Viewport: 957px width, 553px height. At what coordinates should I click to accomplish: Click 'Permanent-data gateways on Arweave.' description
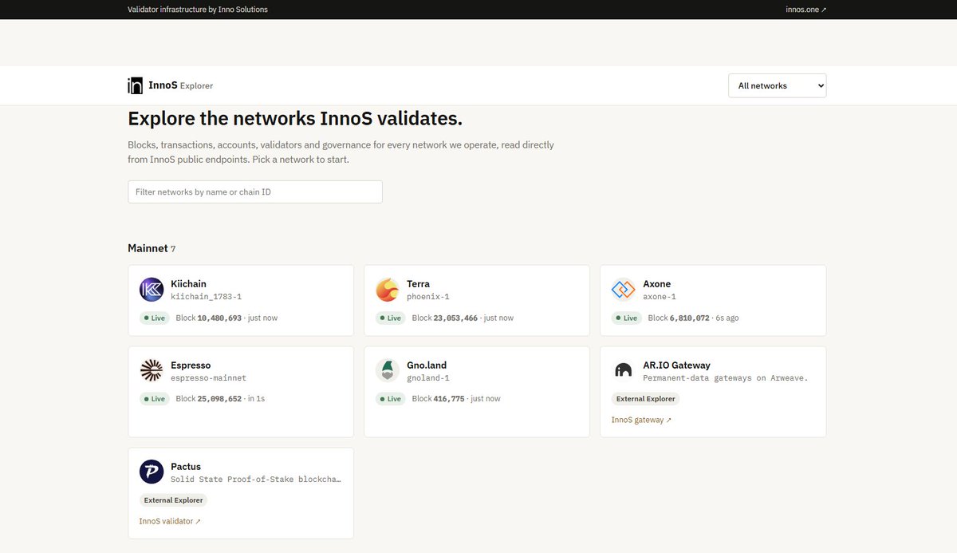point(725,378)
